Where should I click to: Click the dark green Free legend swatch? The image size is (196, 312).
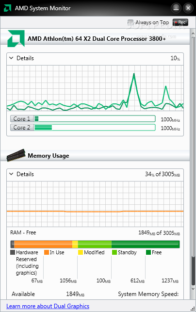[x=148, y=252]
